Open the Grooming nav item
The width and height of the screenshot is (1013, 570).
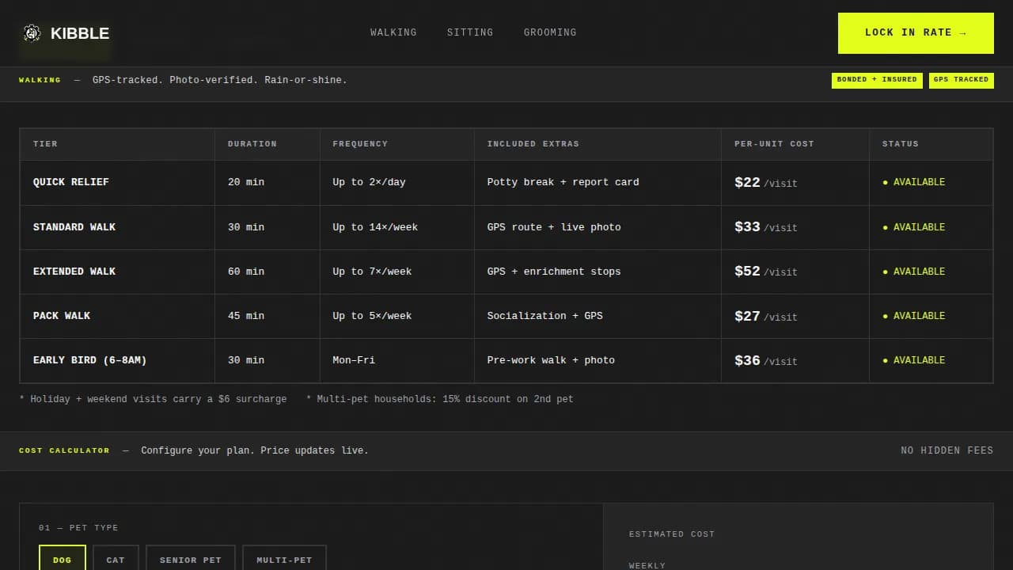tap(550, 32)
